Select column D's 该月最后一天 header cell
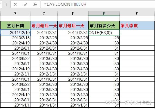Screen dimensions: 155x109 pyautogui.click(x=73, y=25)
